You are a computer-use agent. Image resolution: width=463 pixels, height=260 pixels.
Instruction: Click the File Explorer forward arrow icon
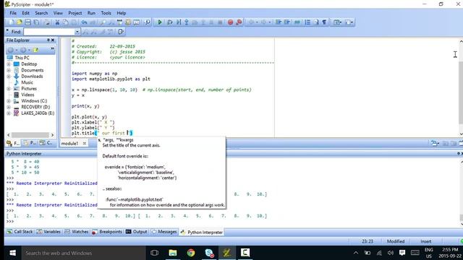[23, 50]
